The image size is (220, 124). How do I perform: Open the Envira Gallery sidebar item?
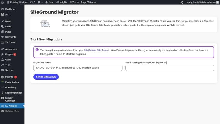(12, 82)
